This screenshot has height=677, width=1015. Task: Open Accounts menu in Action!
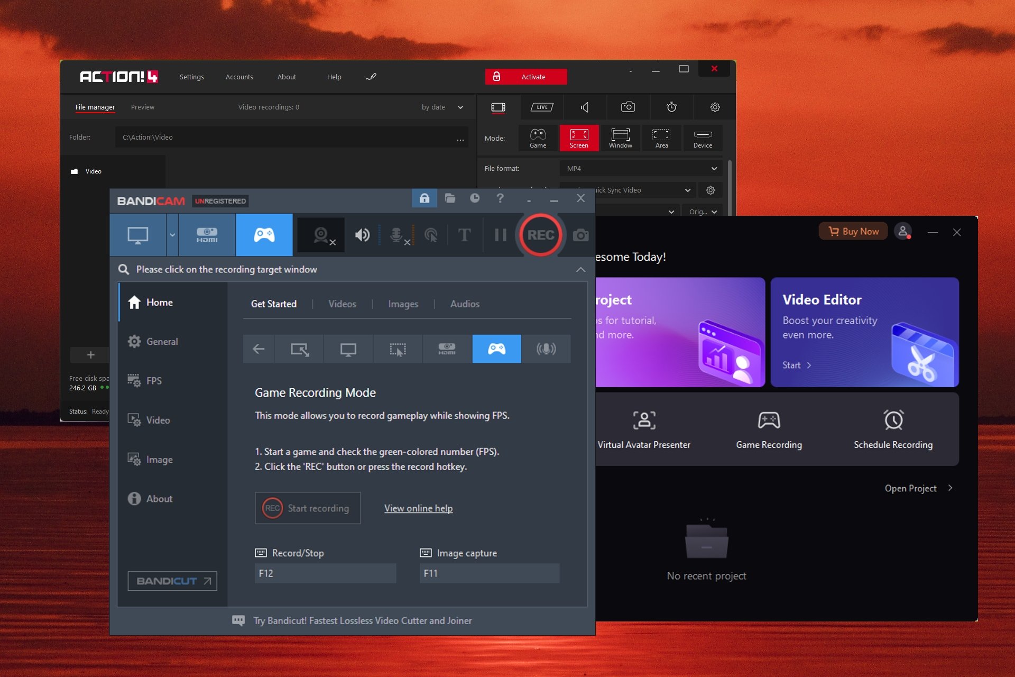(x=239, y=77)
